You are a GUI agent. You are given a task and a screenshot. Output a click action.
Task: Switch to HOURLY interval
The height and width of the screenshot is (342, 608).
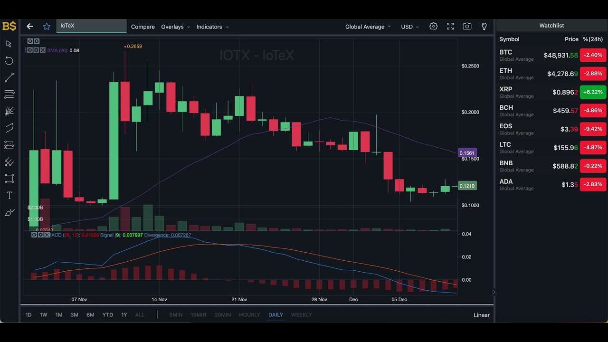tap(250, 315)
